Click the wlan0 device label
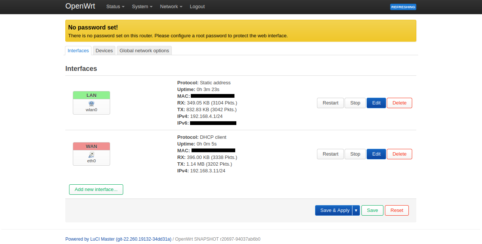 click(x=91, y=110)
